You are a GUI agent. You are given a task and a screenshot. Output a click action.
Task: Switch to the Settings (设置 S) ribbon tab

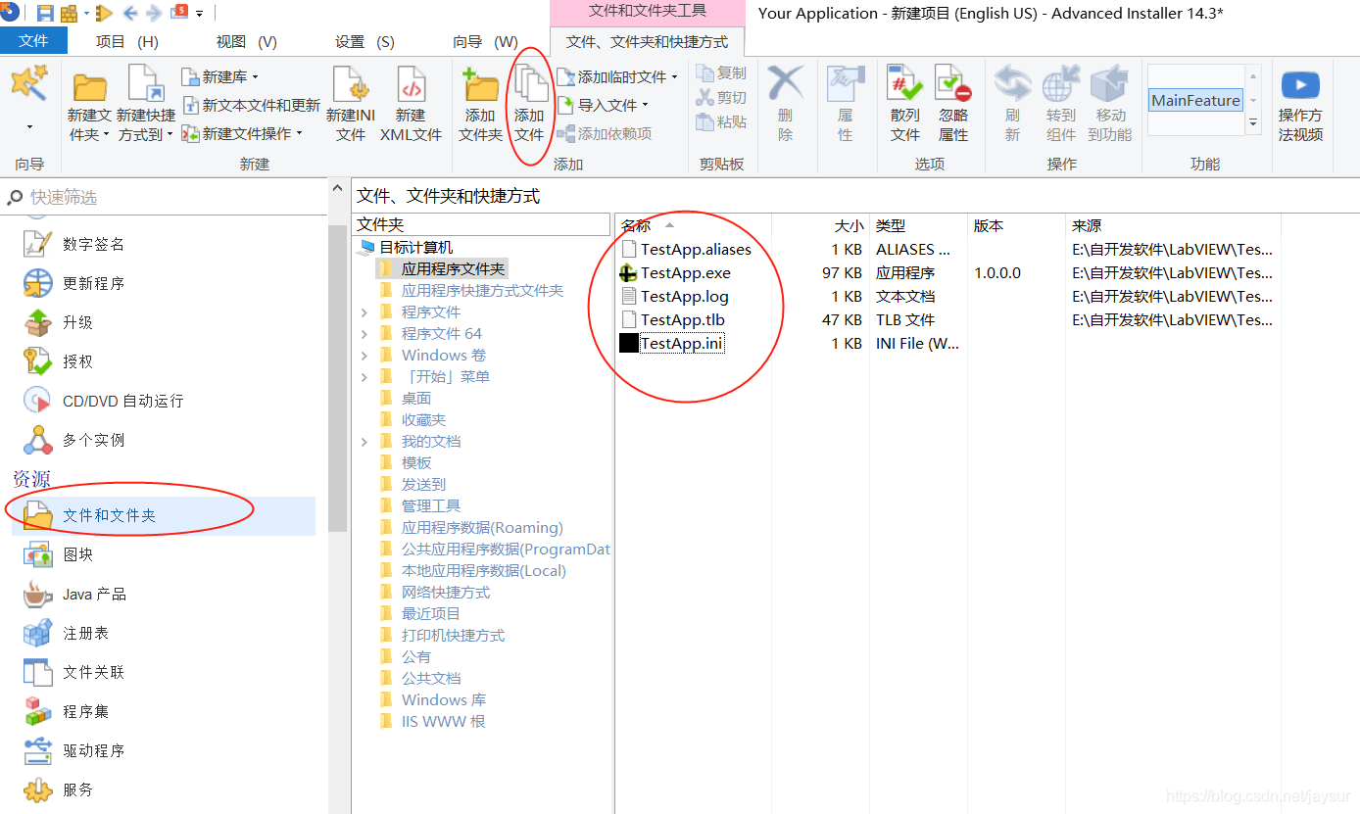point(364,42)
